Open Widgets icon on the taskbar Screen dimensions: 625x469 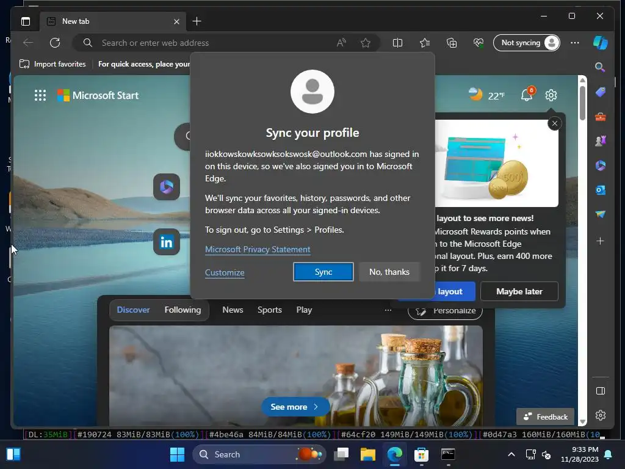[x=13, y=454]
